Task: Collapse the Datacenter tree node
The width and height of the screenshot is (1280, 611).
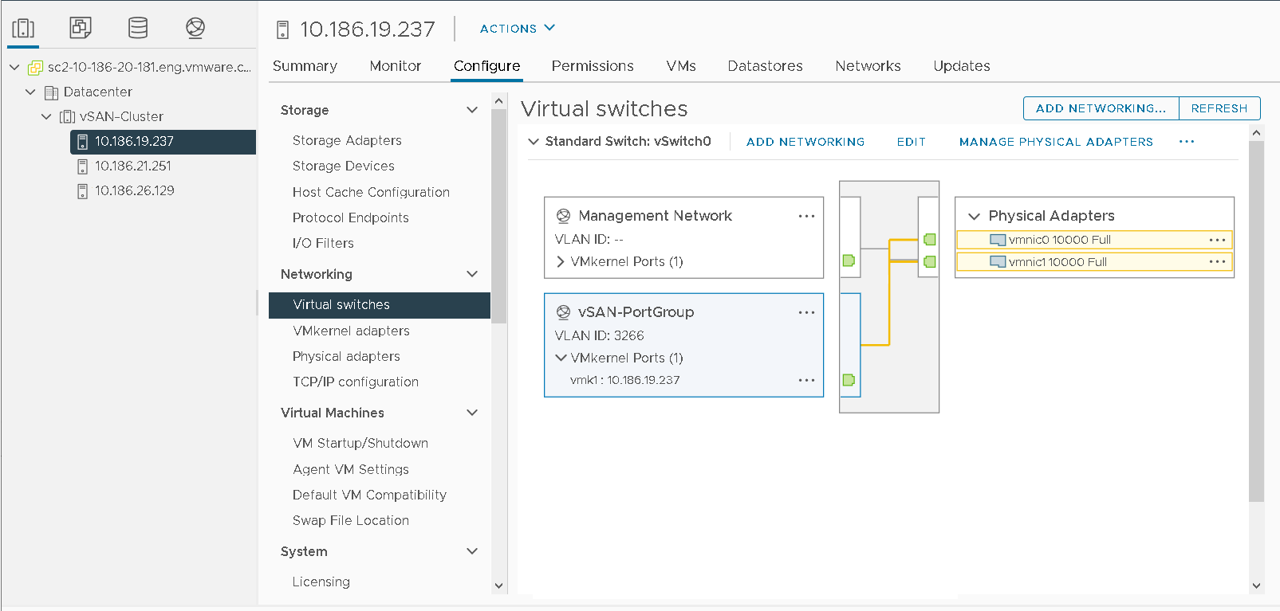Action: [30, 92]
